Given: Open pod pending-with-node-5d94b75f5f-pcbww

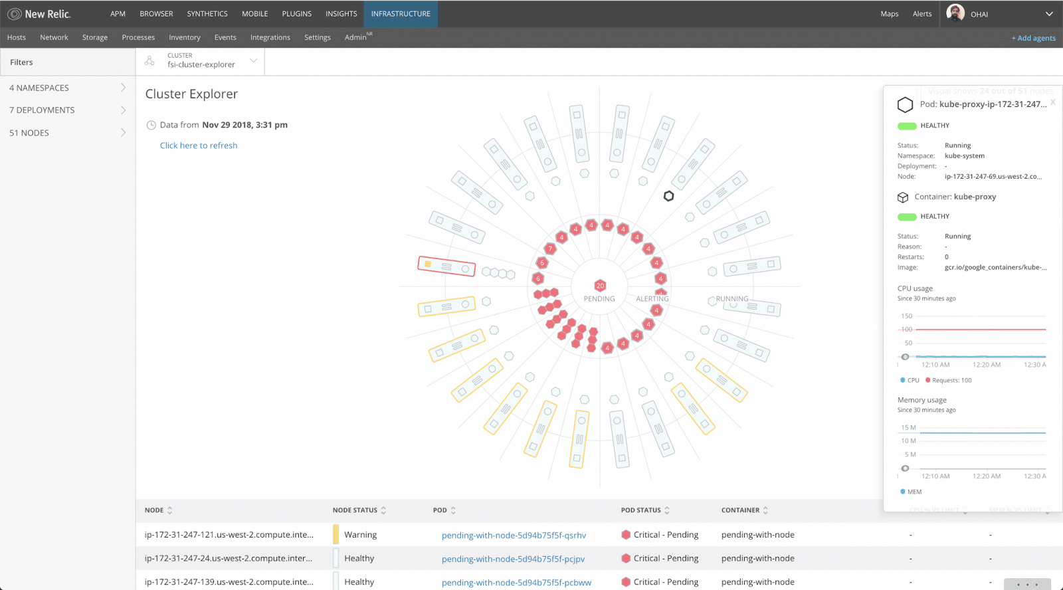Looking at the screenshot, I should (516, 582).
